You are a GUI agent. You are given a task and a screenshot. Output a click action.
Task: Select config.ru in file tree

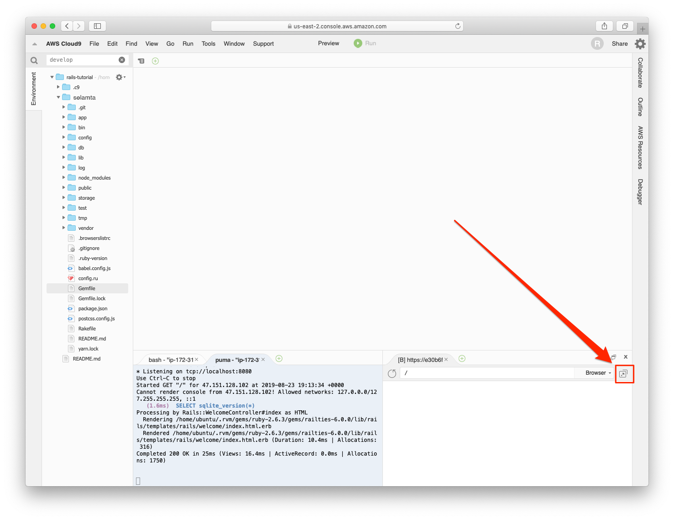coord(87,278)
